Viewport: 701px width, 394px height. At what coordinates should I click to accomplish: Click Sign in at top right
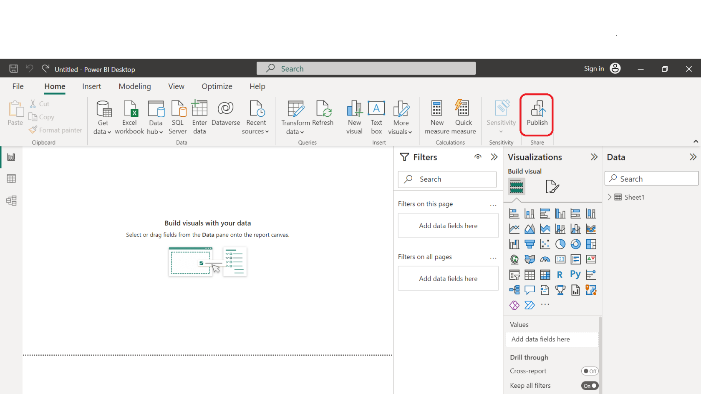pyautogui.click(x=594, y=69)
